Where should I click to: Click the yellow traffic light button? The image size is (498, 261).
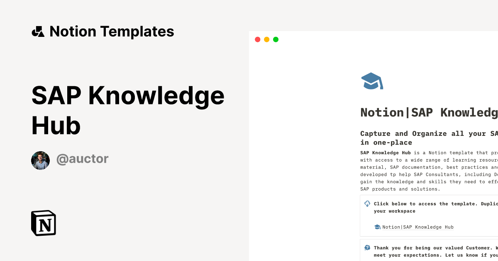(x=266, y=39)
